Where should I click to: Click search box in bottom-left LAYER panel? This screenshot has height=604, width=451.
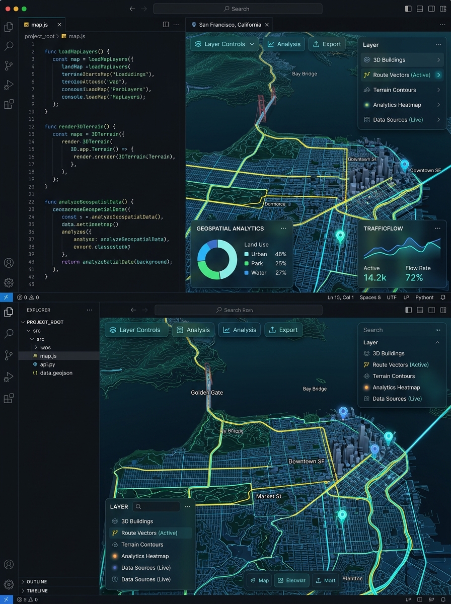(x=157, y=507)
